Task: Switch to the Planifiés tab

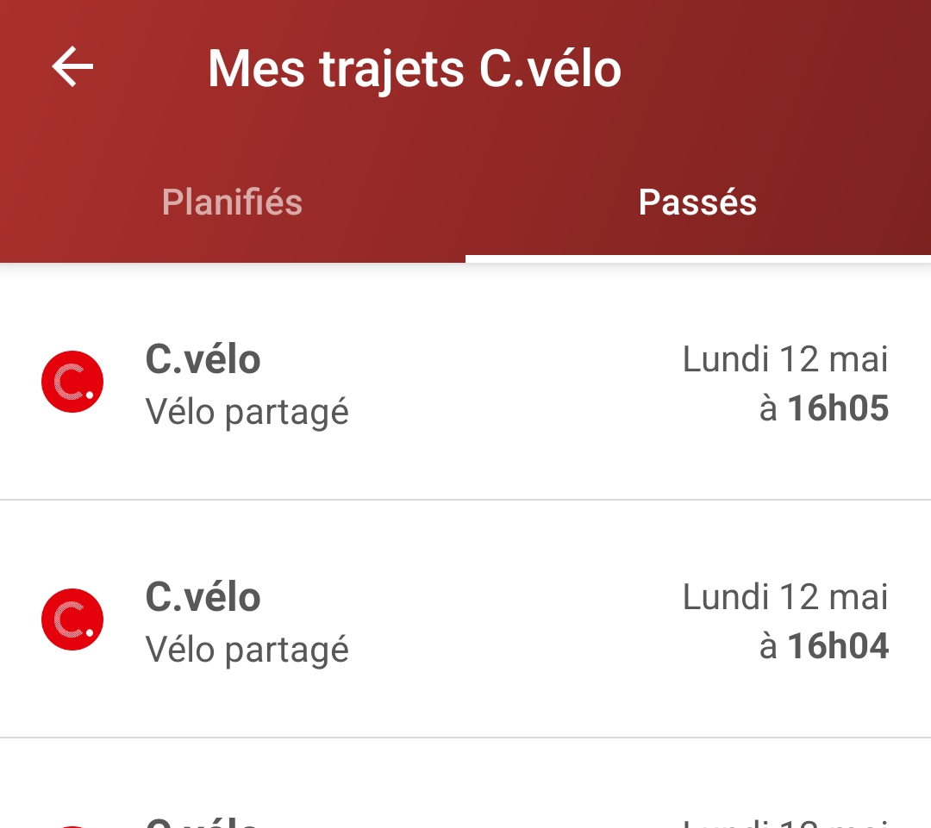Action: [232, 202]
